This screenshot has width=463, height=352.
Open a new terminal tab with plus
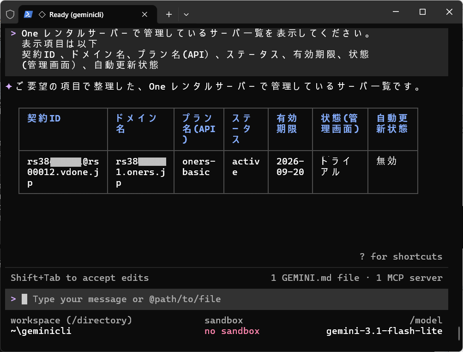click(x=169, y=14)
